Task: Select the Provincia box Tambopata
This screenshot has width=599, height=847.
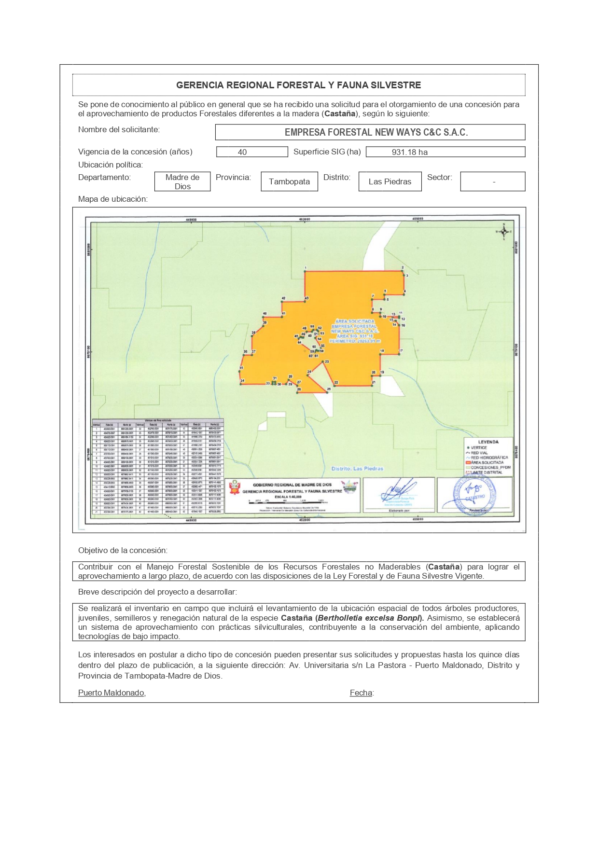Action: (x=289, y=182)
